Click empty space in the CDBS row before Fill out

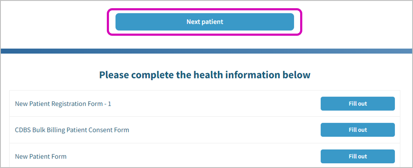pos(224,130)
